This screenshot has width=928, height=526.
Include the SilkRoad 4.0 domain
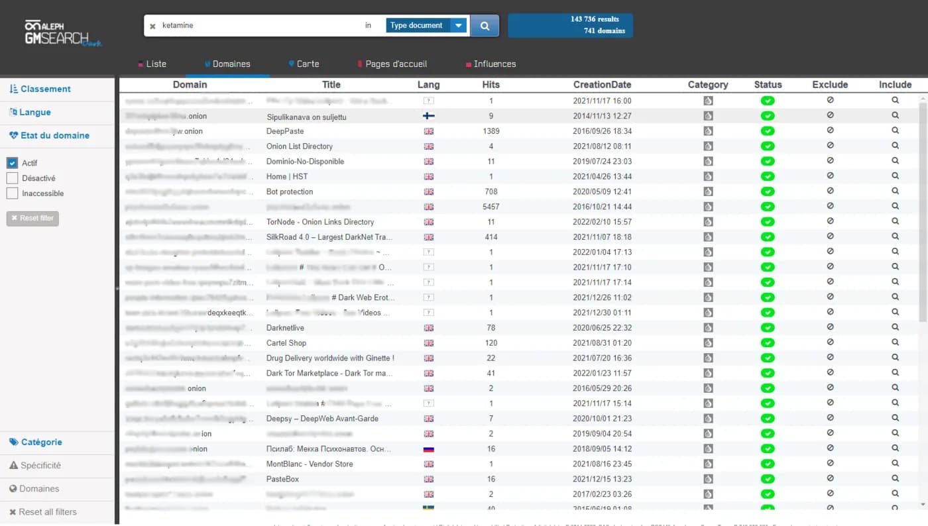click(895, 237)
